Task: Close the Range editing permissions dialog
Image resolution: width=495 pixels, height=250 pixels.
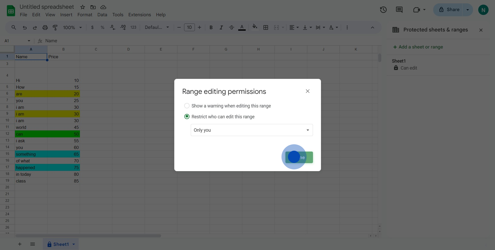Action: pos(308,91)
